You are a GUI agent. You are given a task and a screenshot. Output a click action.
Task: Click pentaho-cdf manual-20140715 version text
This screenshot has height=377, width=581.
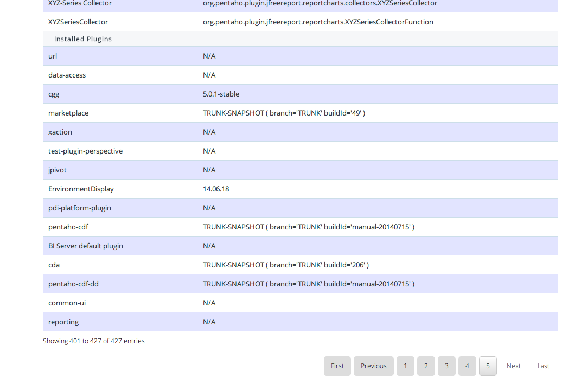point(309,227)
